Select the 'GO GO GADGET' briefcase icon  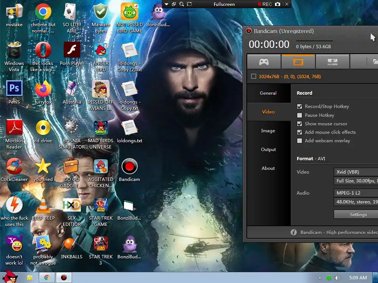click(x=72, y=173)
